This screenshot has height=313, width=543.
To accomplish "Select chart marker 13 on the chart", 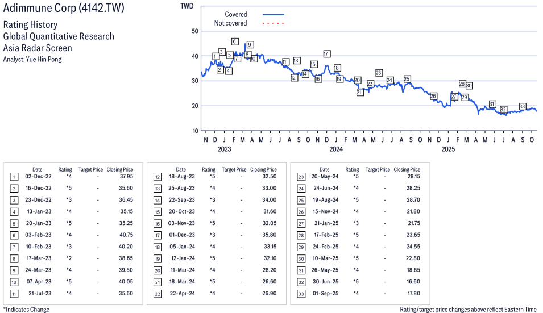I will click(x=296, y=61).
